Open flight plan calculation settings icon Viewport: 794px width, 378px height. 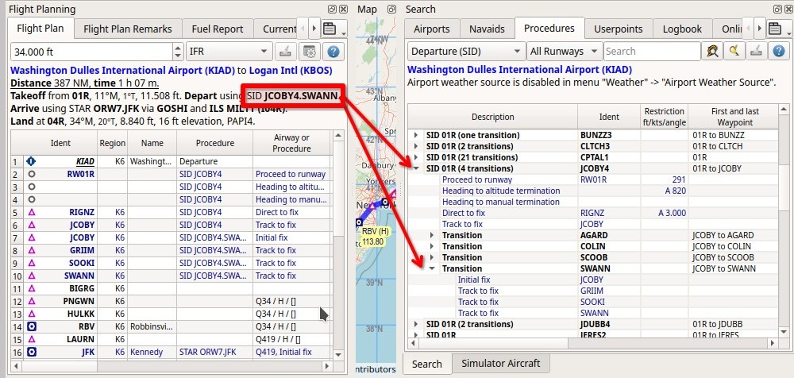310,52
